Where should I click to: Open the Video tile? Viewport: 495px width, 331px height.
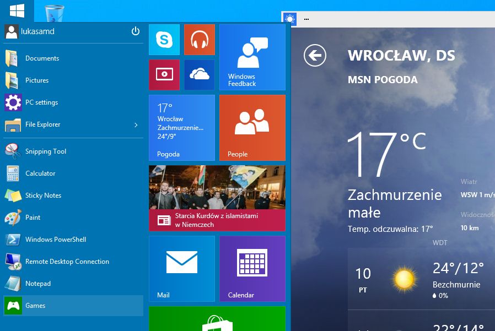[x=164, y=75]
